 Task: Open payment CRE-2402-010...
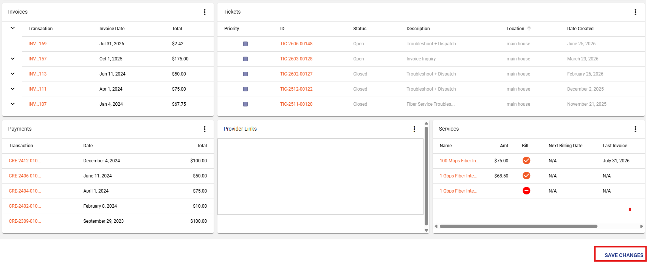click(x=25, y=206)
